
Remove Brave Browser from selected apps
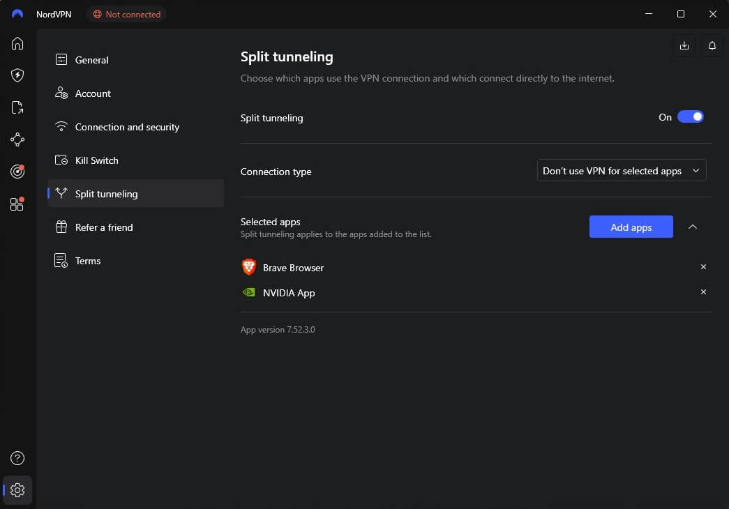click(x=703, y=266)
